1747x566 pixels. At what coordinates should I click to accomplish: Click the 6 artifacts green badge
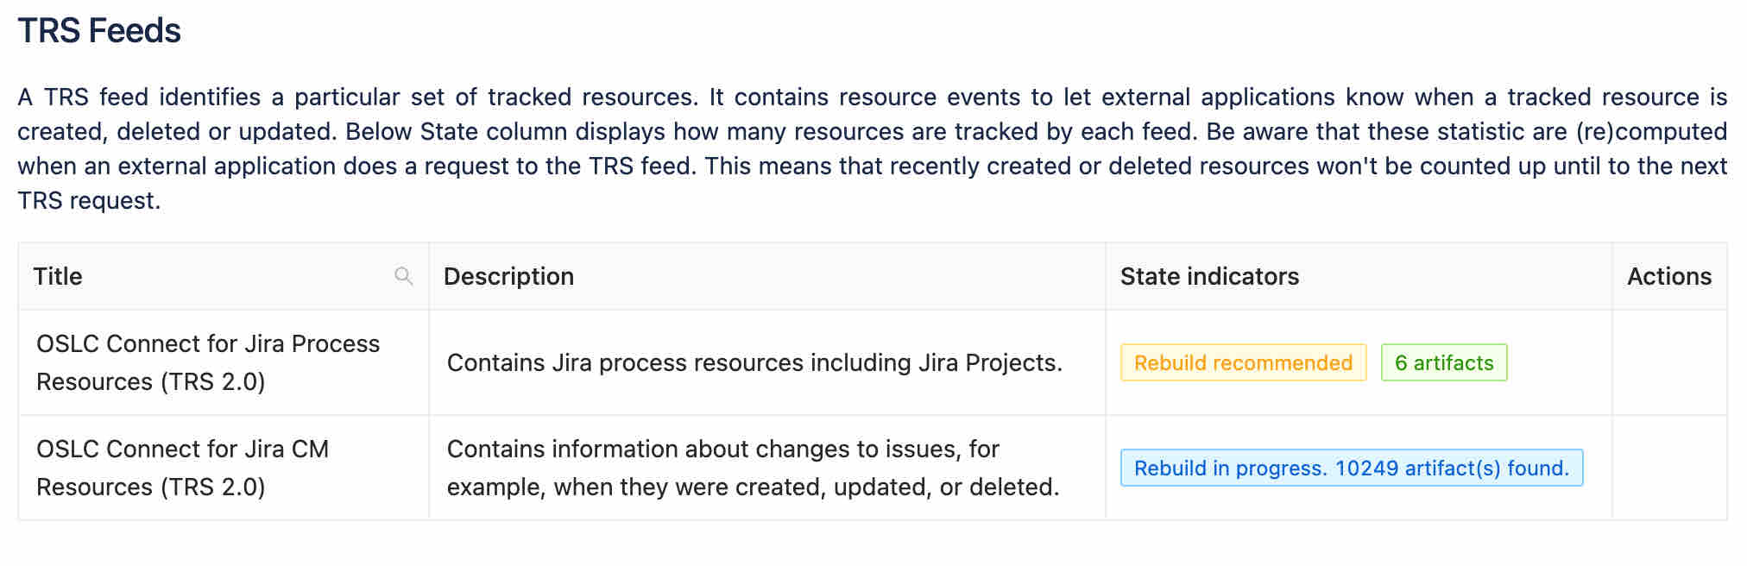pos(1444,362)
